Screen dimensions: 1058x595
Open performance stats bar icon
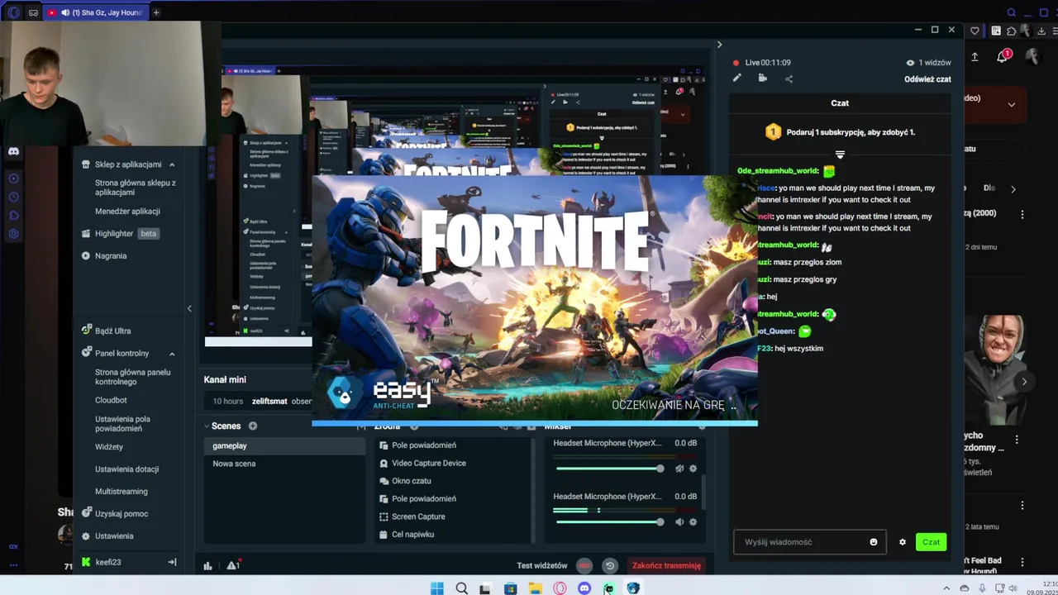tap(207, 566)
